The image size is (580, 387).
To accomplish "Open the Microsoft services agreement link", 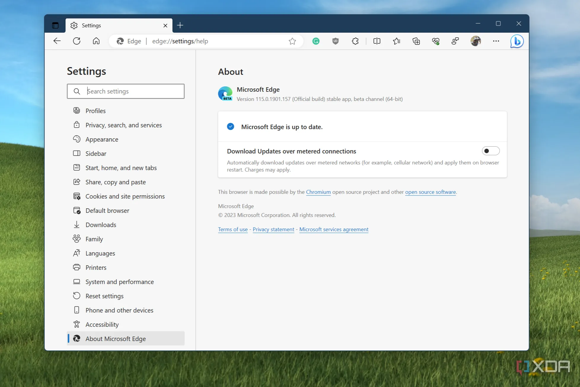I will point(334,229).
